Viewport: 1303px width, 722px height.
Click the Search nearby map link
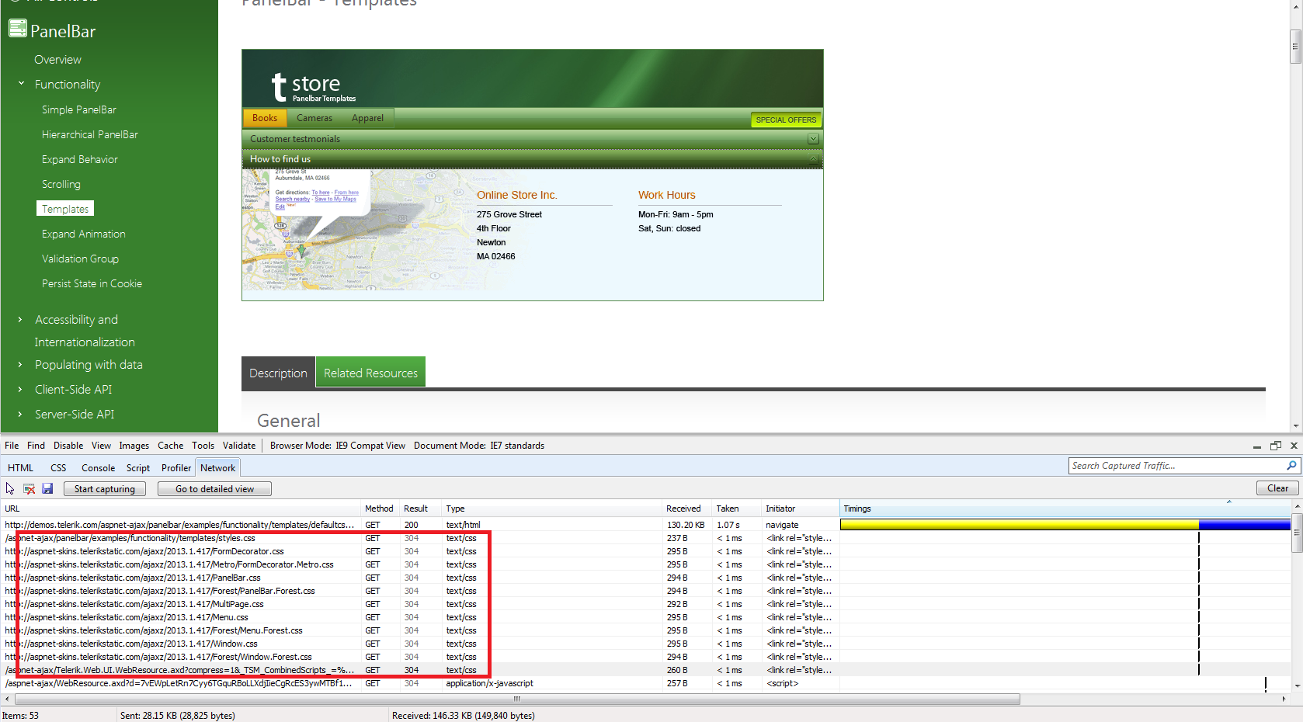(293, 200)
